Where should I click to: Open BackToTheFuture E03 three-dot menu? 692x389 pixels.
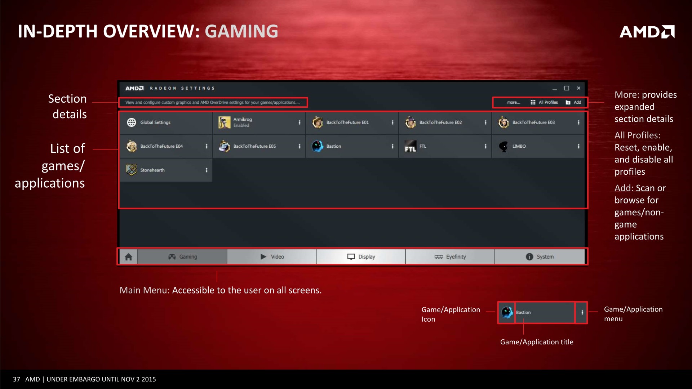[578, 122]
